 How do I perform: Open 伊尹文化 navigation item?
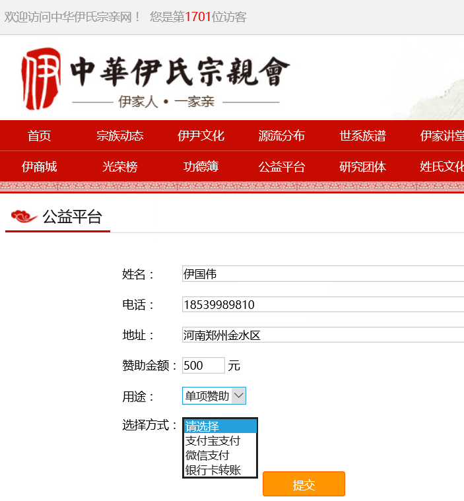[201, 136]
